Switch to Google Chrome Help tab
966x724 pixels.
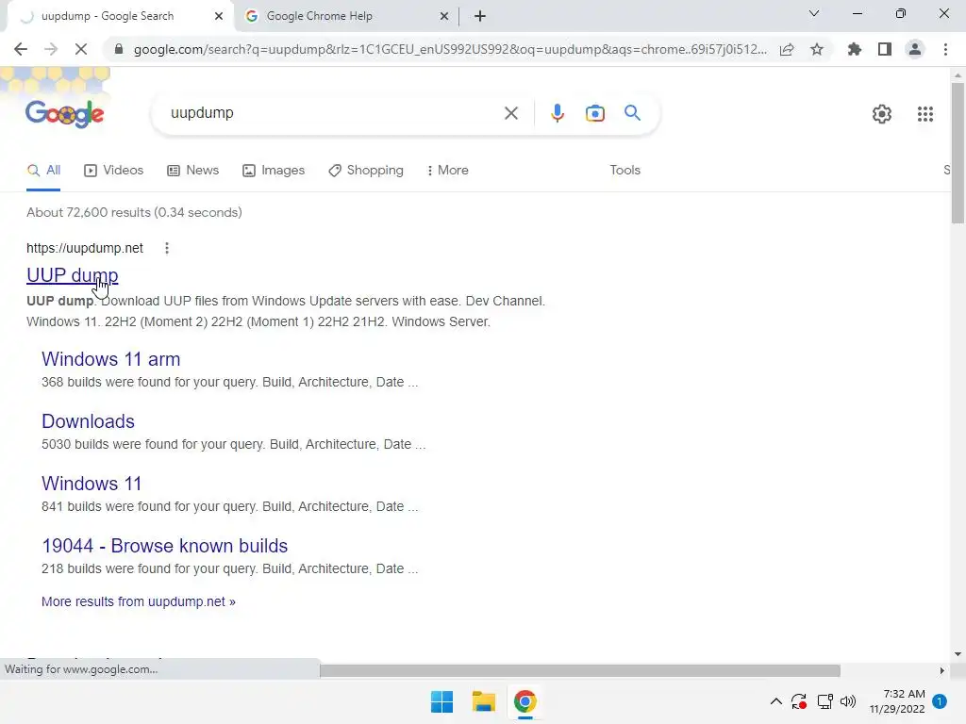(x=345, y=16)
